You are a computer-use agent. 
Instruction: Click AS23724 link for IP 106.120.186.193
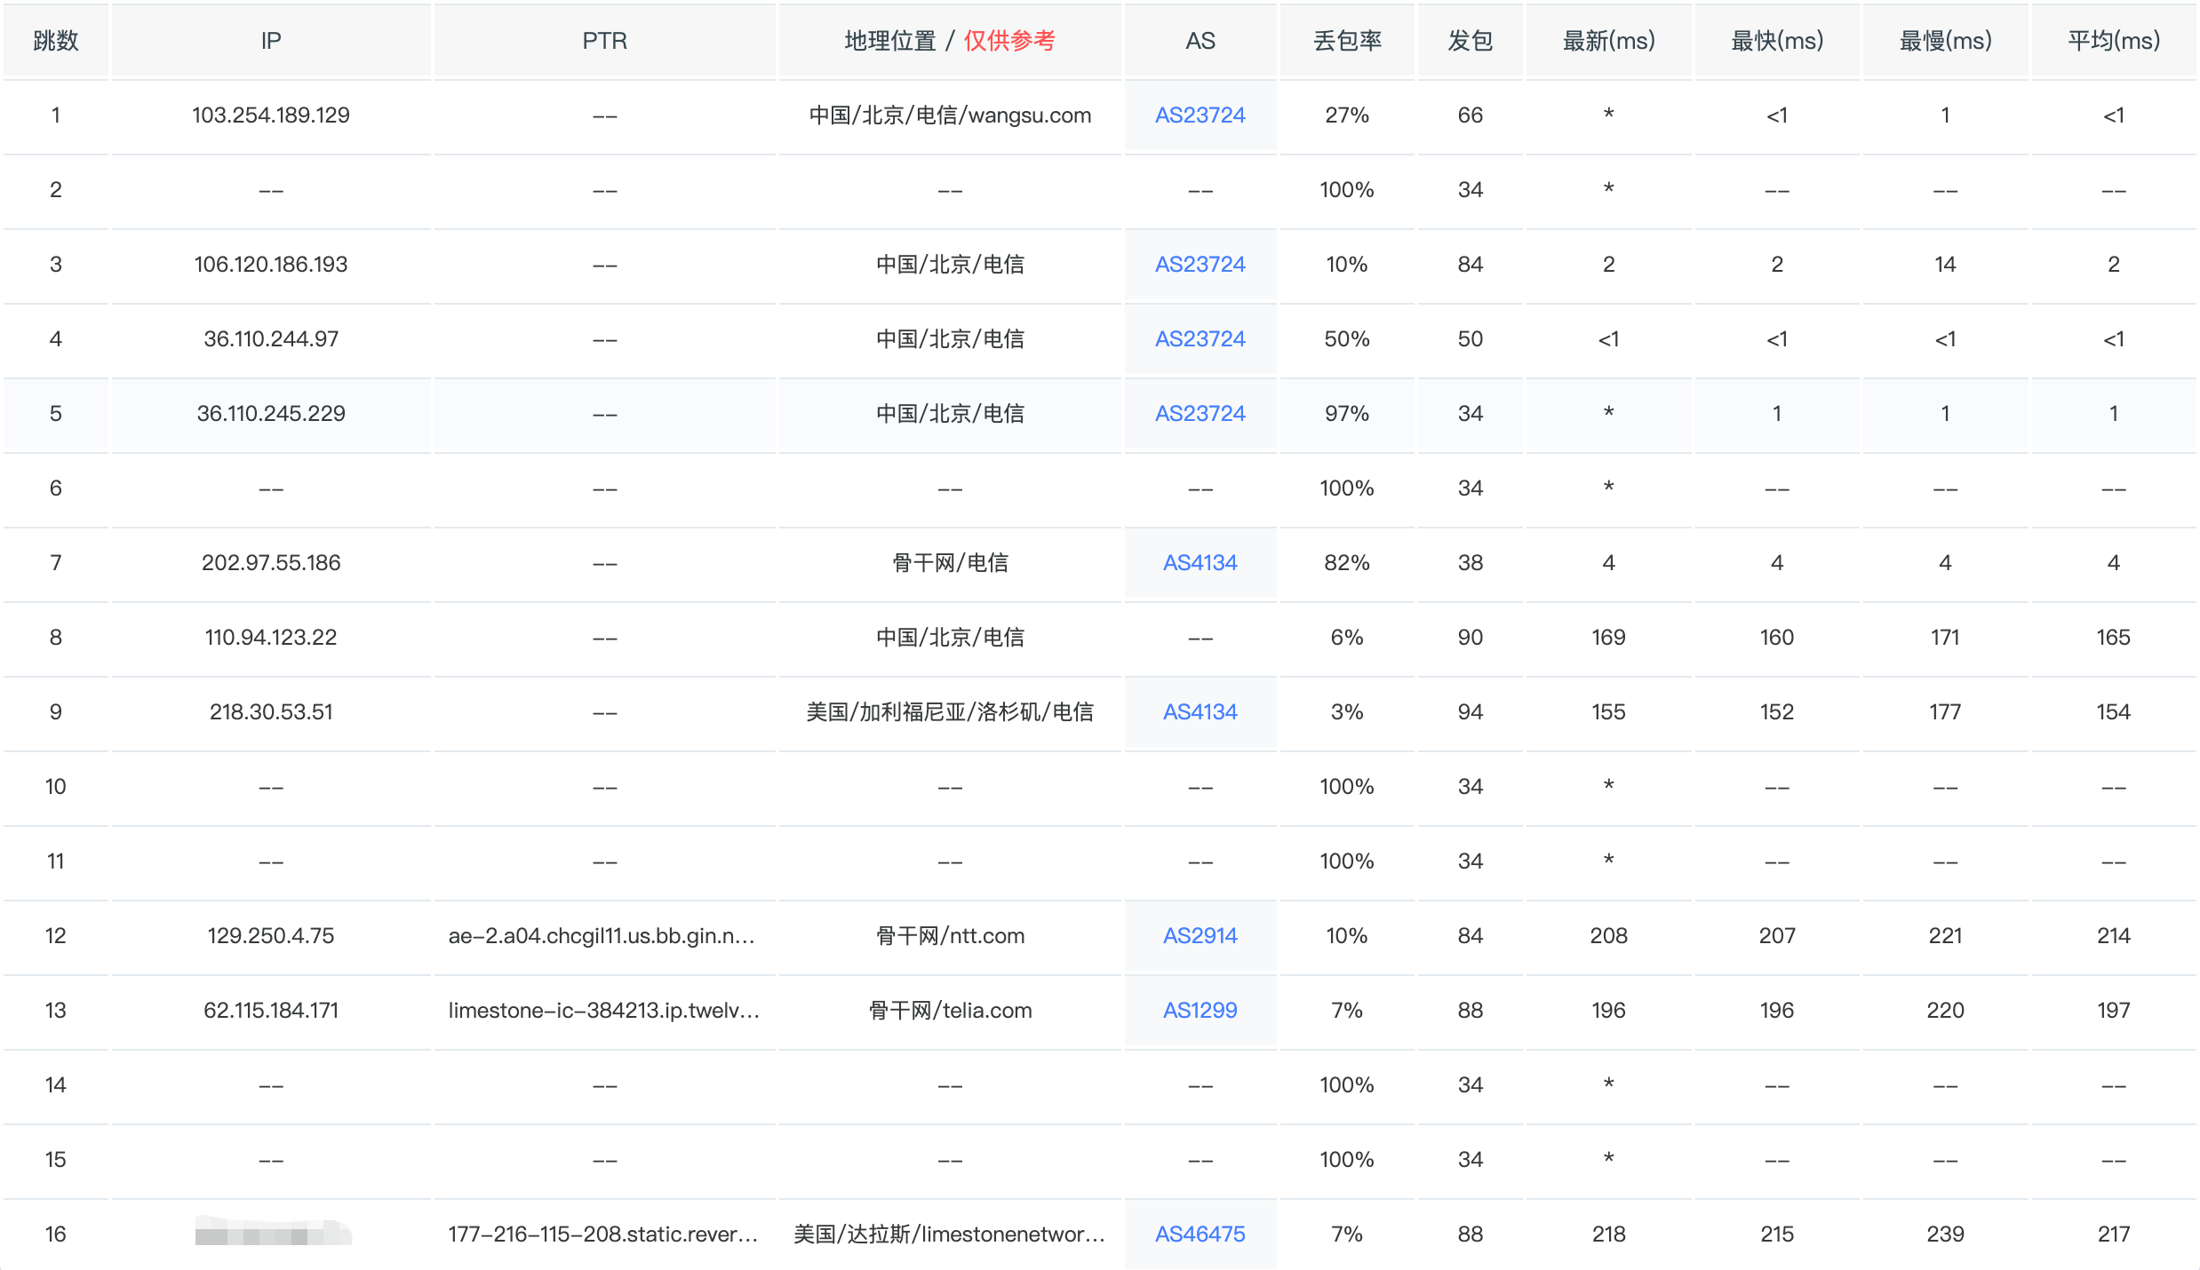pos(1200,265)
